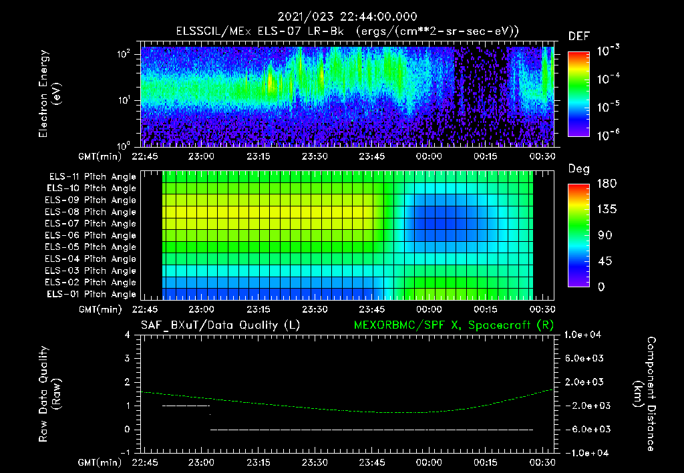Click 22:45 time tick under data quality panel

click(x=145, y=462)
